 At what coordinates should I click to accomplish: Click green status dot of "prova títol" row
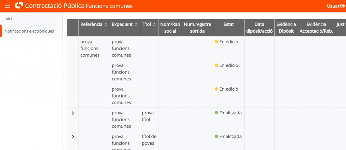tap(217, 113)
